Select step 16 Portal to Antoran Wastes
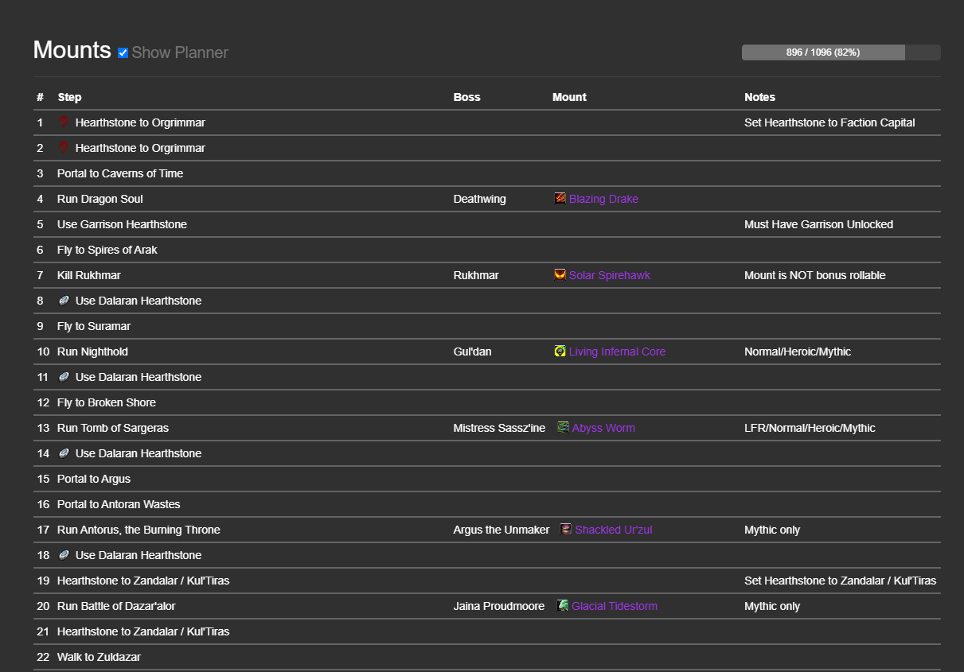 tap(119, 504)
